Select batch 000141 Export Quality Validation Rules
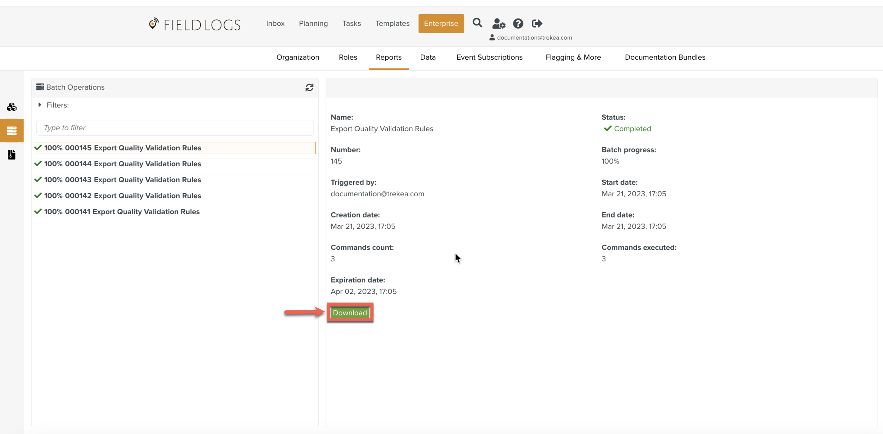The image size is (883, 434). 122,212
